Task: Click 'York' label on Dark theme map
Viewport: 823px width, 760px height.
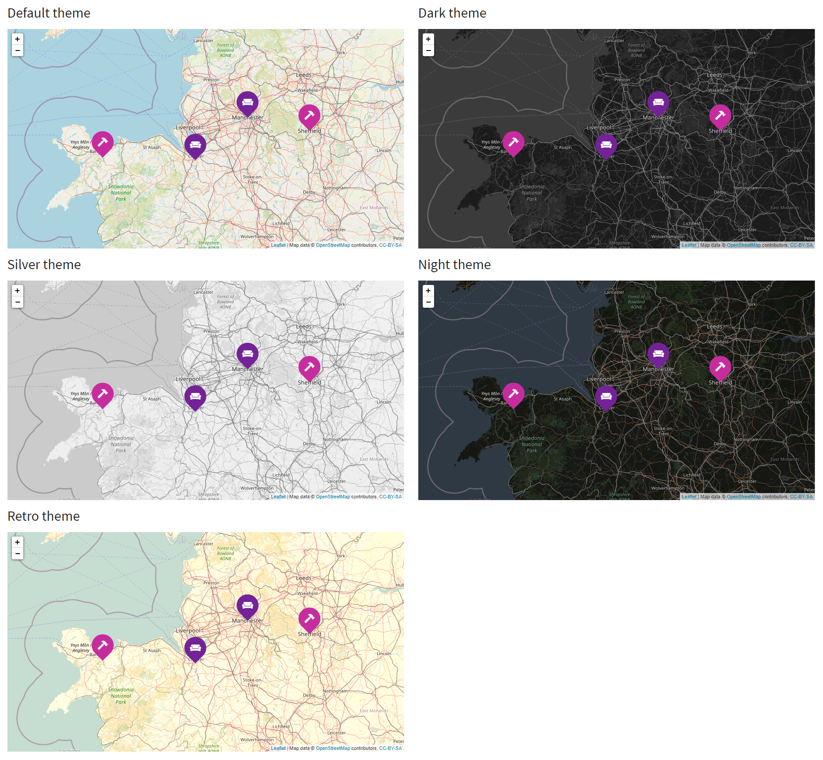Action: pyautogui.click(x=751, y=53)
